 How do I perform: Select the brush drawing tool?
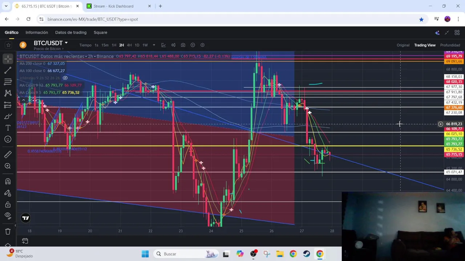pos(8,116)
